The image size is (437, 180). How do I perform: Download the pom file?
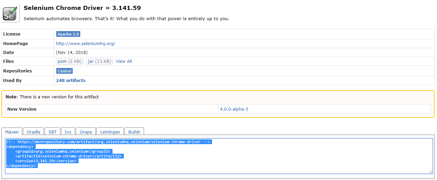tap(70, 61)
